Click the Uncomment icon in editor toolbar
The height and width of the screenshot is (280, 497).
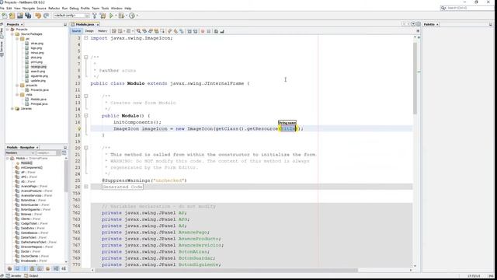(222, 31)
